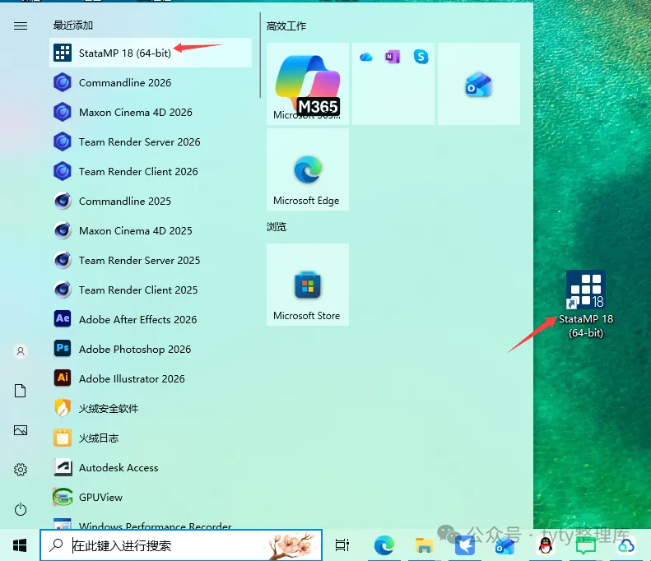The image size is (651, 561).
Task: Open Task View on the taskbar
Action: 342,545
